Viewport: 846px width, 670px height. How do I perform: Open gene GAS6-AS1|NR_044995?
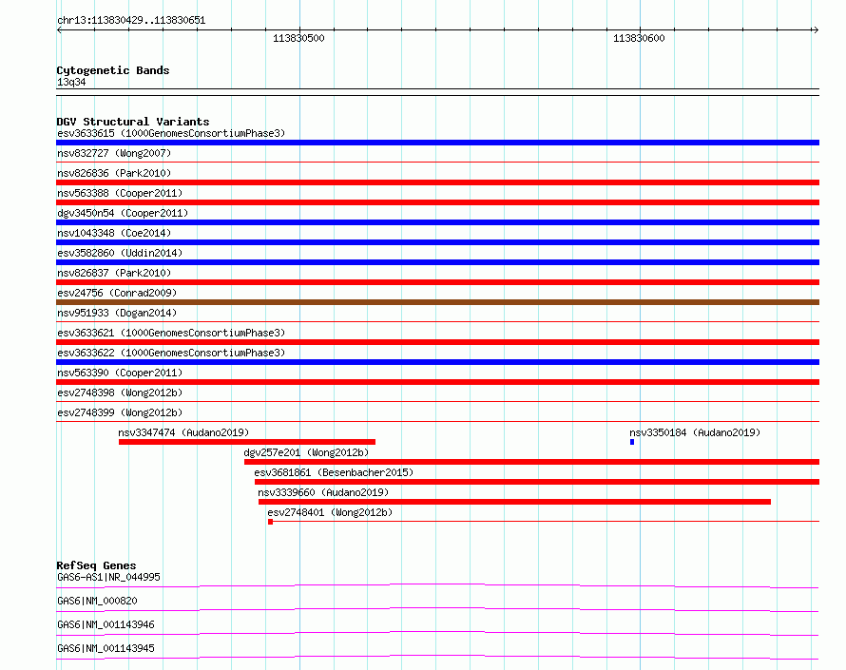tap(108, 577)
